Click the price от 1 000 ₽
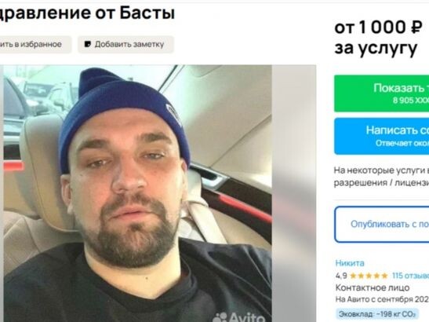 [x=378, y=27]
